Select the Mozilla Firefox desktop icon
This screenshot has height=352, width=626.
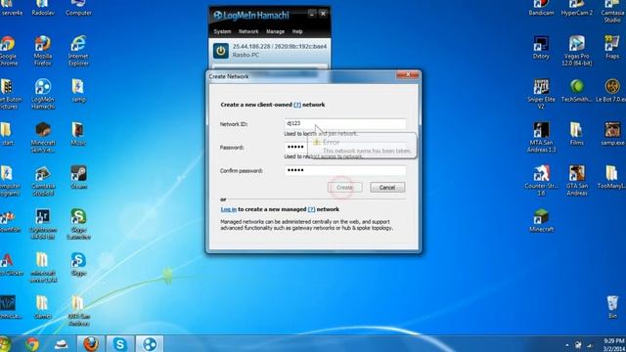click(x=43, y=51)
